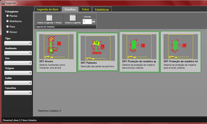Select the DET-Arvore detail thumbnail

pyautogui.click(x=56, y=47)
